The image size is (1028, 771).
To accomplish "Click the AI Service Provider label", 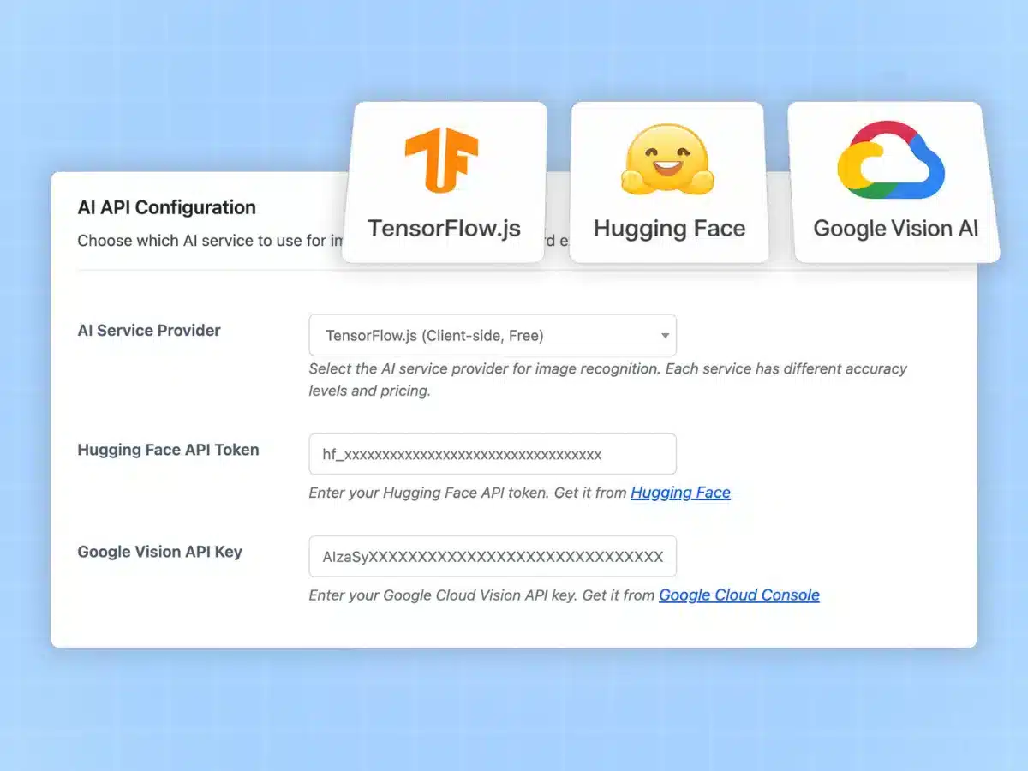I will click(149, 331).
